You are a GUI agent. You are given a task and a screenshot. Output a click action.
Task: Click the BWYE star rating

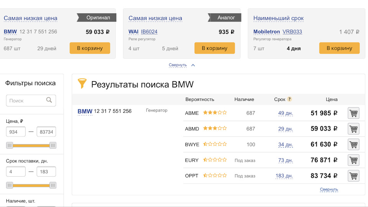[215, 144]
